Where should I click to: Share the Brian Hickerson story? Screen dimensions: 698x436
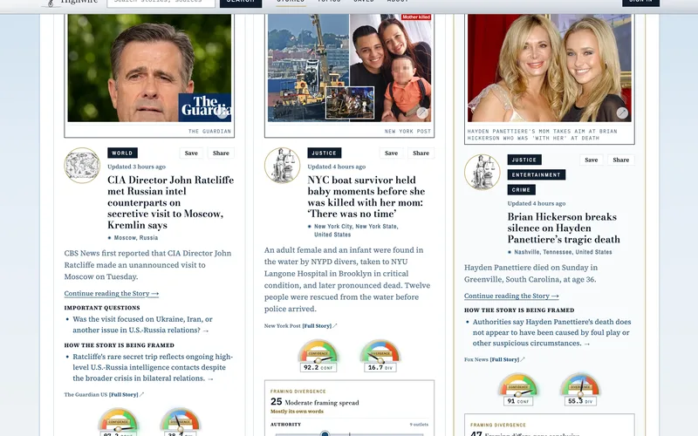pos(621,160)
